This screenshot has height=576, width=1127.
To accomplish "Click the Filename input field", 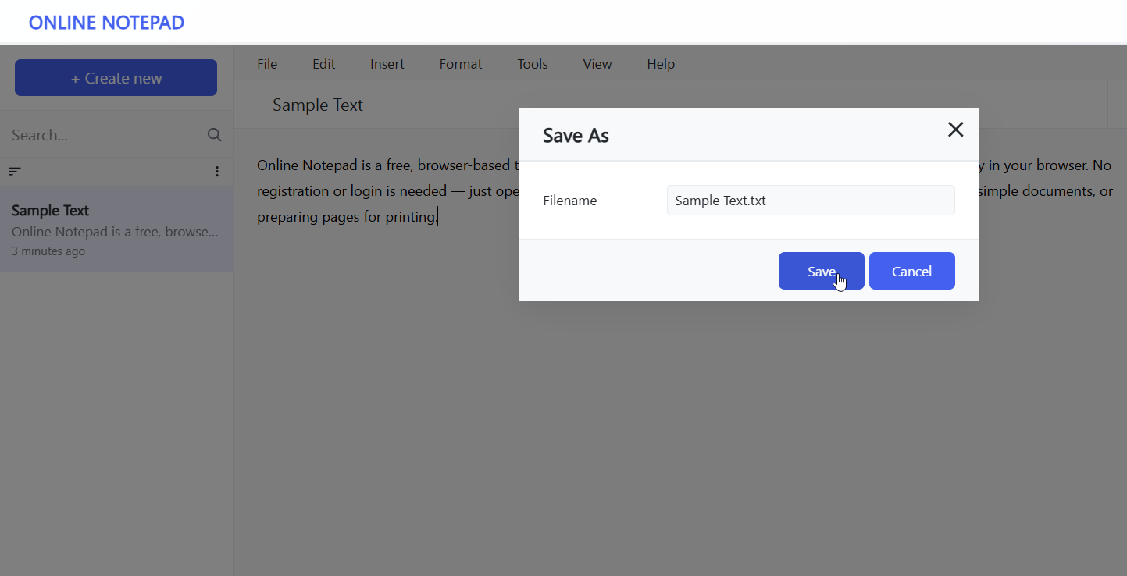I will click(811, 201).
